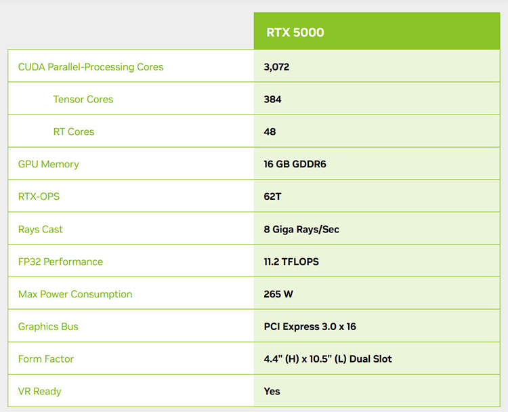Click the 16 GB GDDR6 value
This screenshot has width=508, height=412.
pos(295,164)
